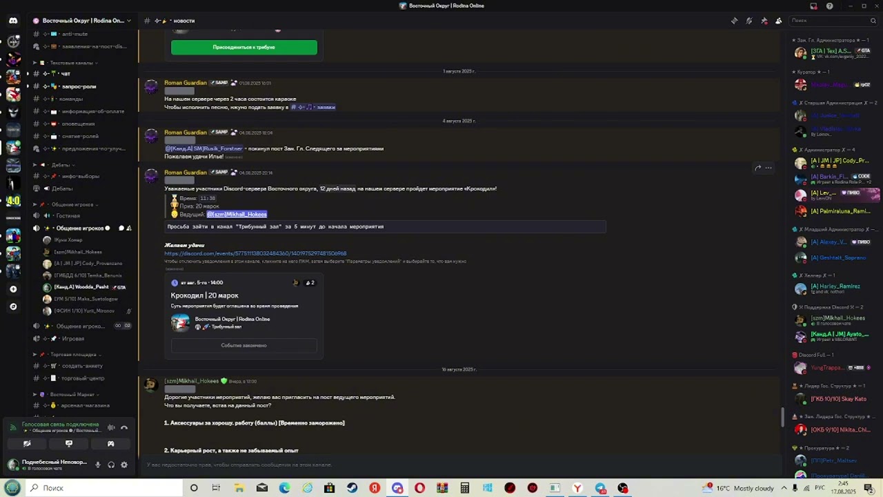Select the чат text channel
Image resolution: width=883 pixels, height=497 pixels.
coord(66,74)
